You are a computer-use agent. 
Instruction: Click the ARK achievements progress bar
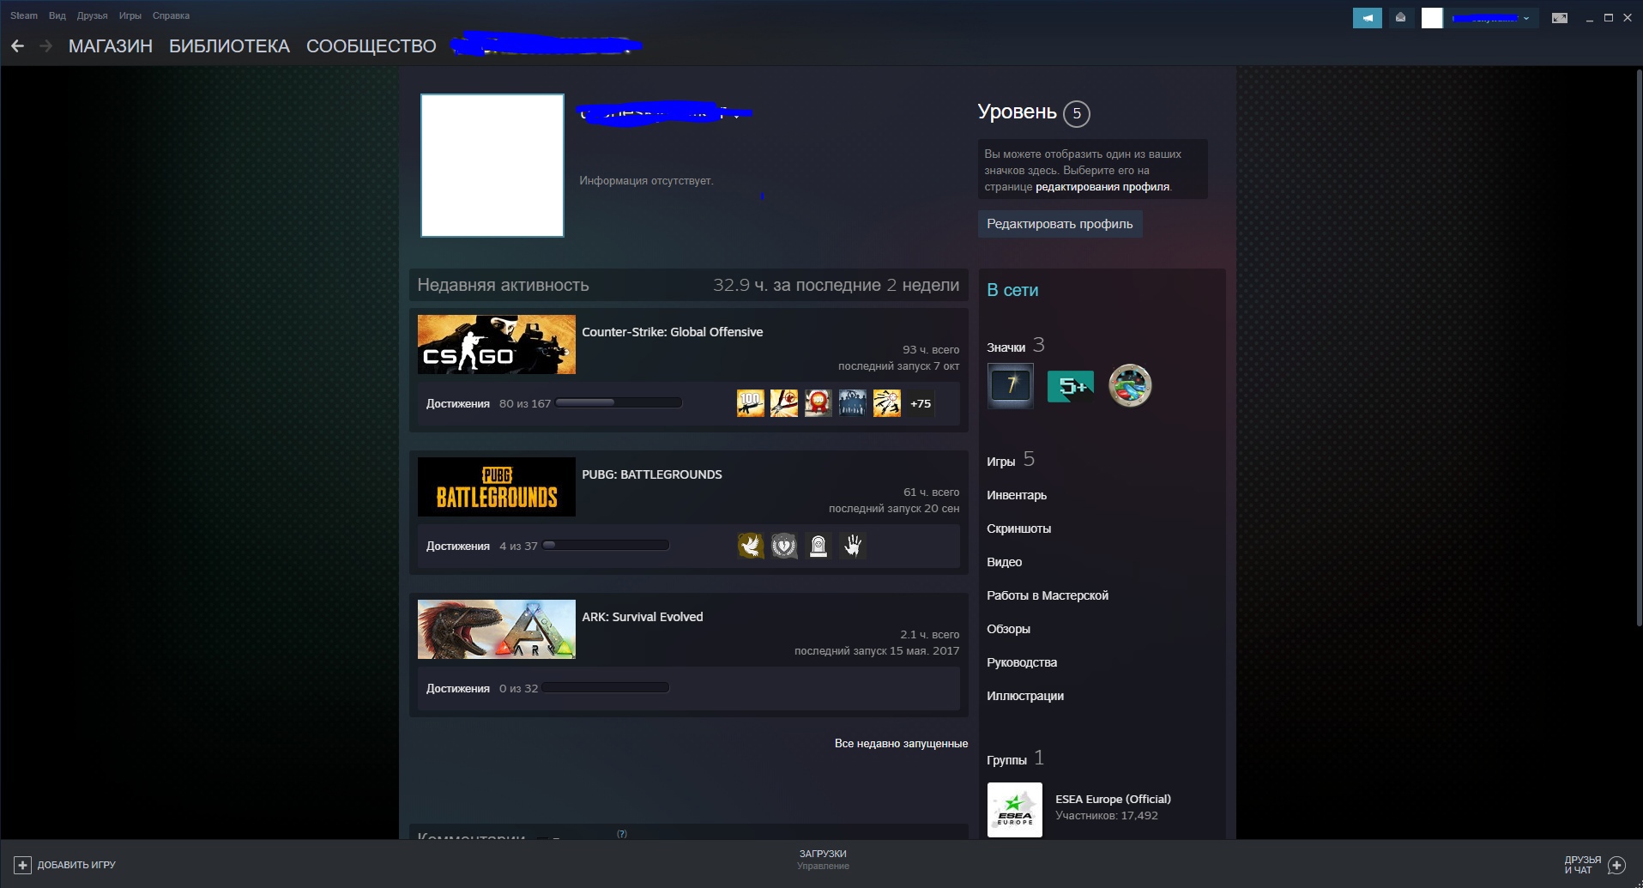coord(606,687)
